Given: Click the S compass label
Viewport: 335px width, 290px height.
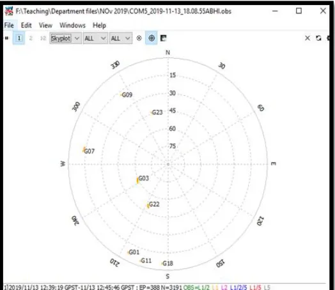Looking at the screenshot, I should [x=167, y=277].
